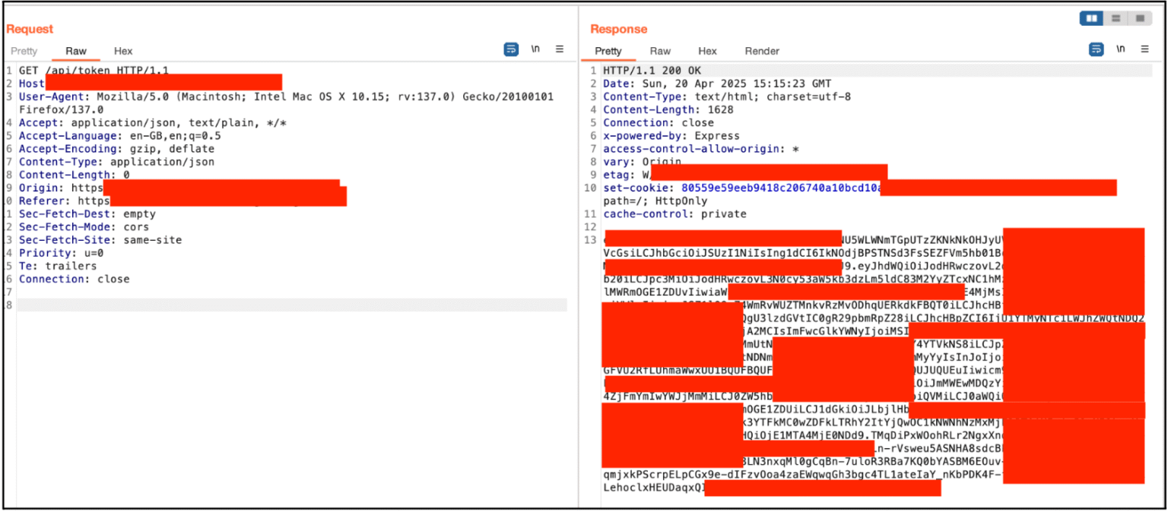
Task: Click the 'Sec-Fetch-Dest: empty' line
Action: point(87,213)
